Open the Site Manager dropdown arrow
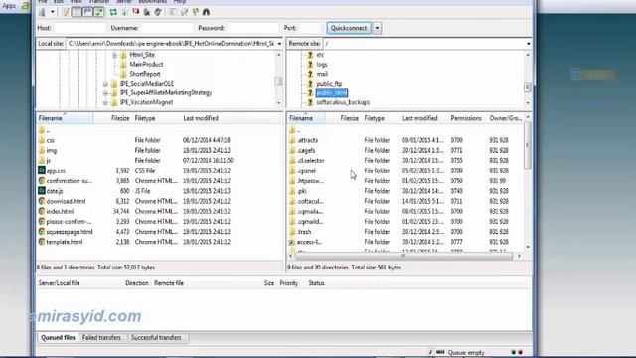The image size is (636, 358). click(x=53, y=12)
